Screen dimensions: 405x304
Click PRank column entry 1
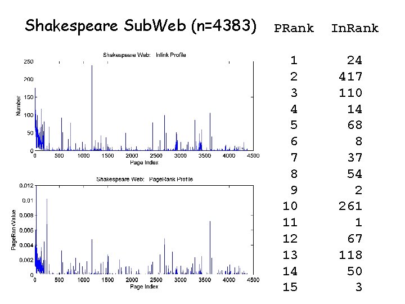click(294, 60)
